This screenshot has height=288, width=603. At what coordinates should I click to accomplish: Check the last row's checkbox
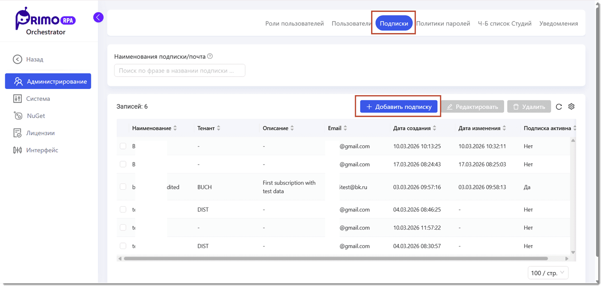[x=123, y=246]
